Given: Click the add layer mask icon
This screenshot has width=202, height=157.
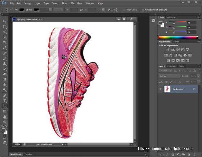Looking at the screenshot, I should (173, 154).
